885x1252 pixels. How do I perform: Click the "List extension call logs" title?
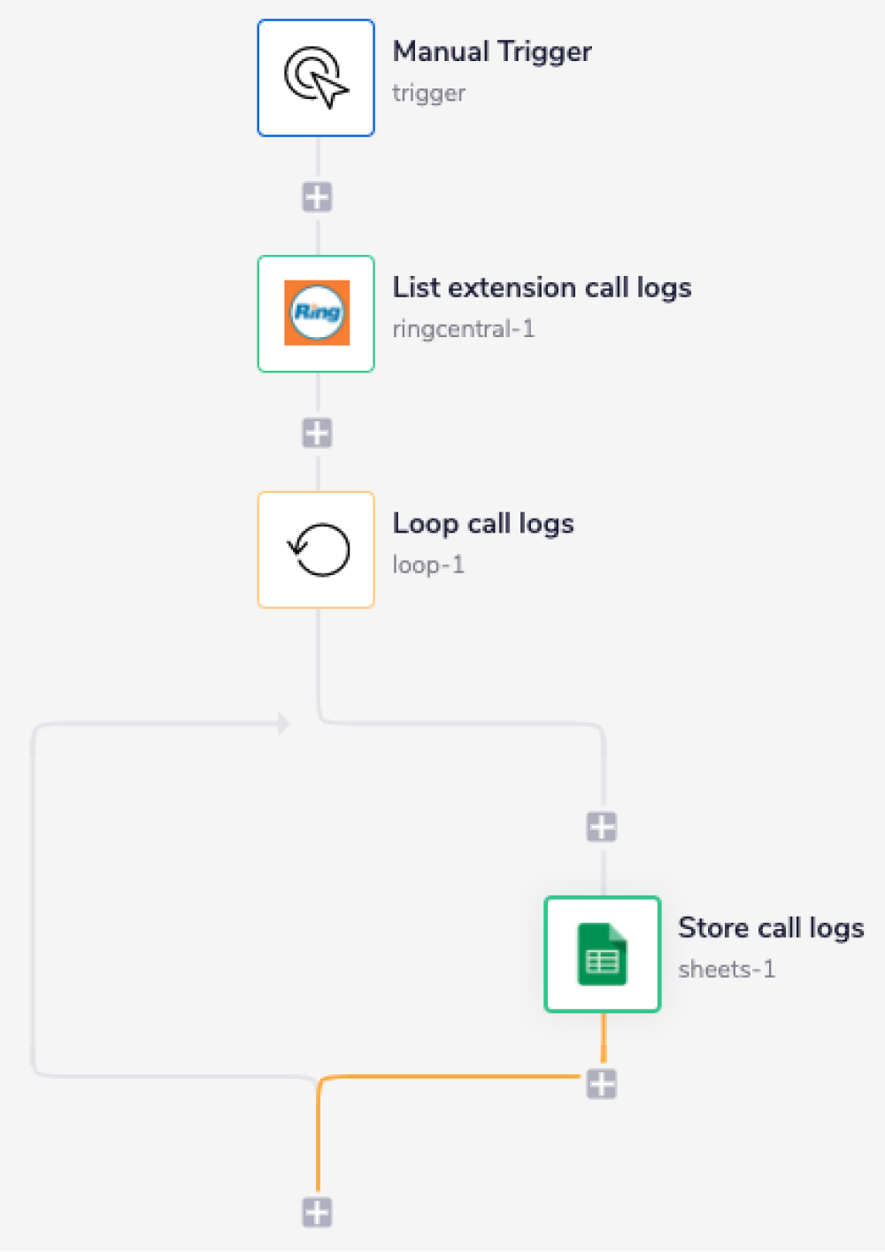542,288
